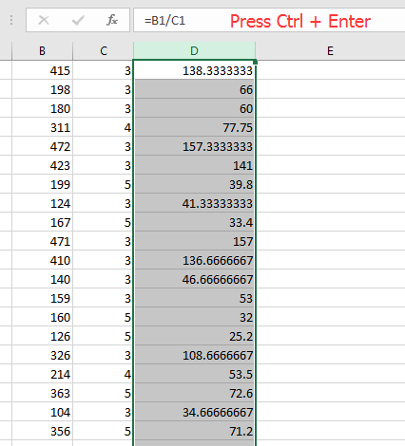Confirm entry with the checkmark icon
The width and height of the screenshot is (405, 446).
pyautogui.click(x=78, y=21)
